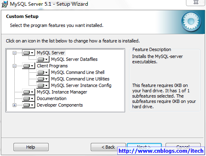
Task: Select MySQL Server Instance Config label
Action: [81, 85]
